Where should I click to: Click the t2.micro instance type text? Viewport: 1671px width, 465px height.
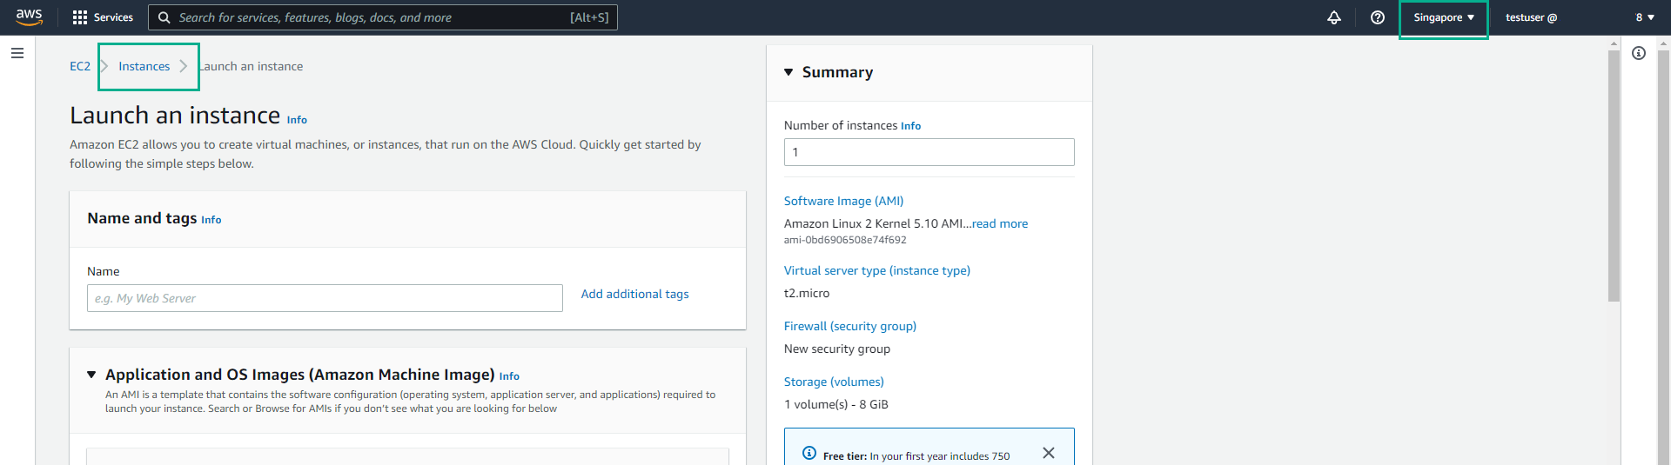807,293
